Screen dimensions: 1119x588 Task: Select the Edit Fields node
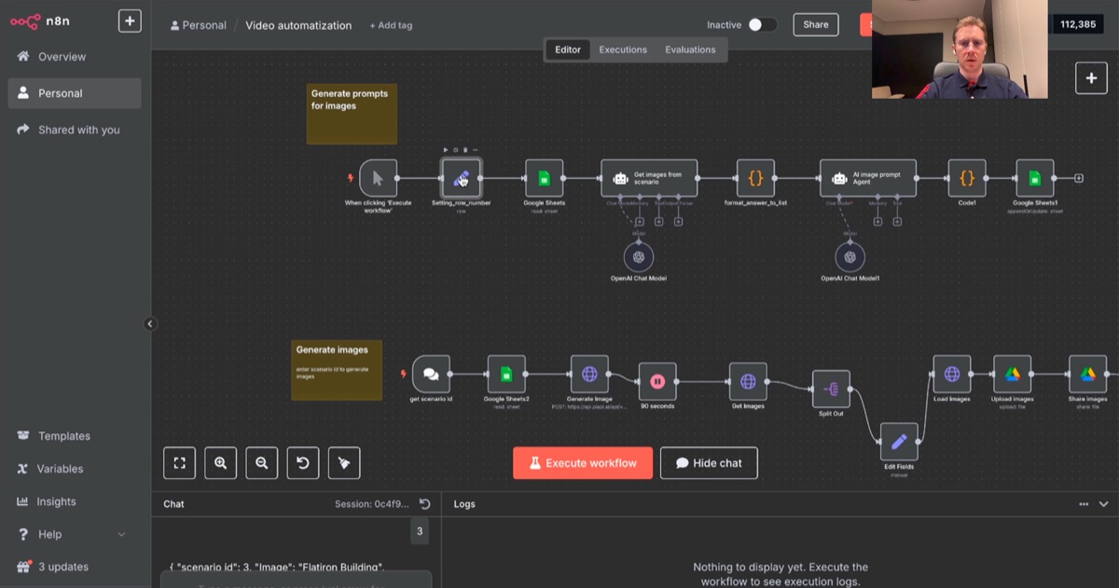click(x=899, y=442)
